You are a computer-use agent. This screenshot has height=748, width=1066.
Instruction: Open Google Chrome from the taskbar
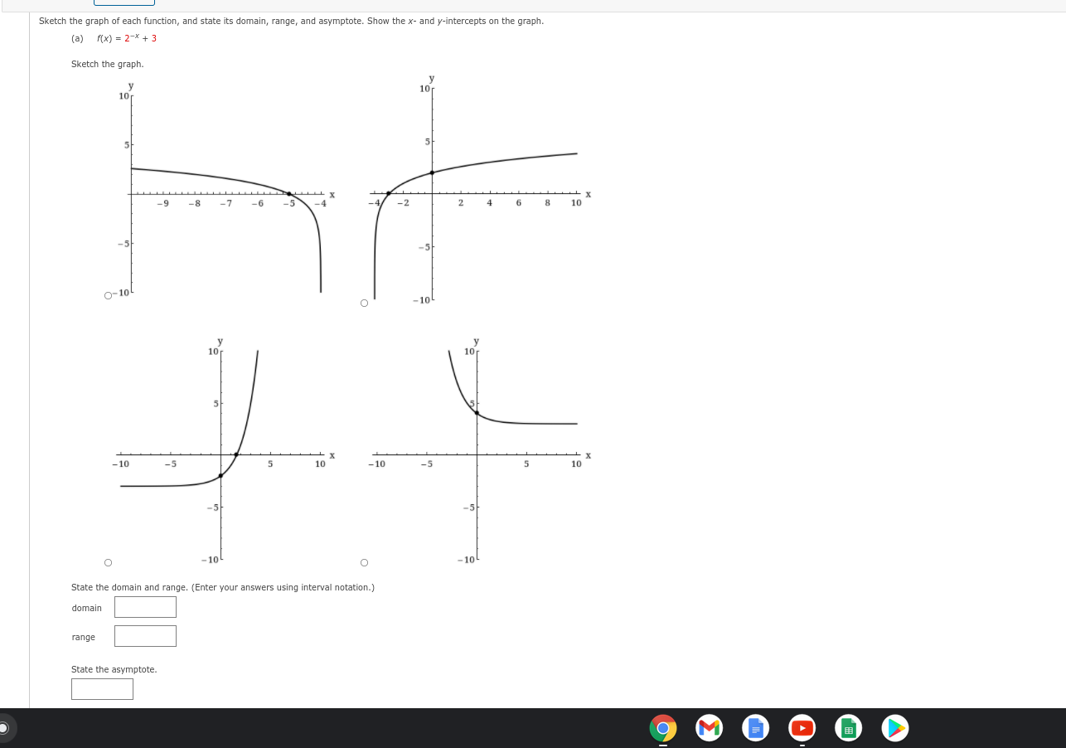(x=662, y=728)
